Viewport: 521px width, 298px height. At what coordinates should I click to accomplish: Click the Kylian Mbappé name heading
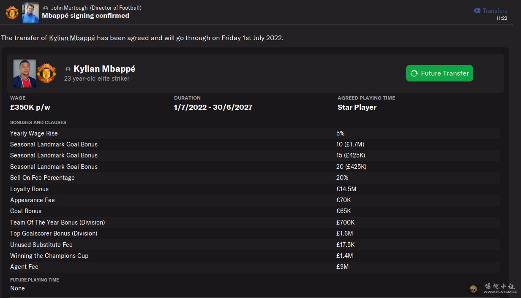point(104,69)
